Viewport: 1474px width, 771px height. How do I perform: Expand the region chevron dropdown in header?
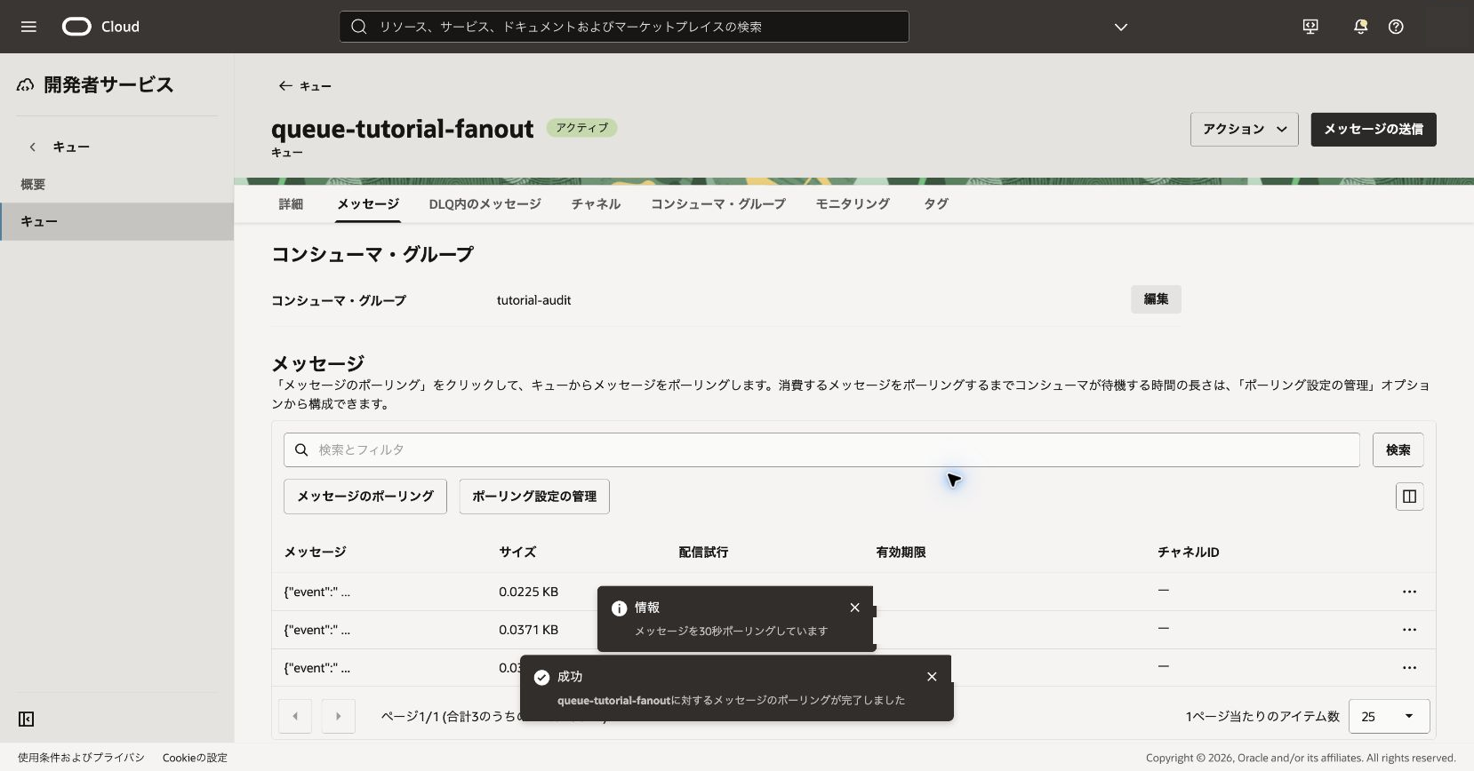(1121, 27)
